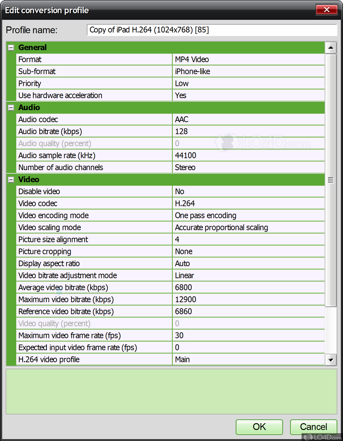Click the scrollbar thumb
Screen dimensions: 343x441
331,180
